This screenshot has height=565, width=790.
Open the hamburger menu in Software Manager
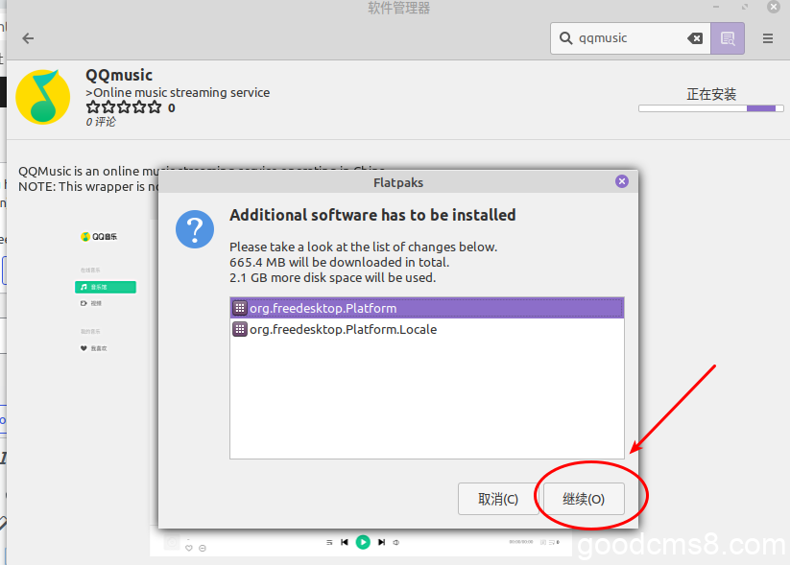coord(768,38)
